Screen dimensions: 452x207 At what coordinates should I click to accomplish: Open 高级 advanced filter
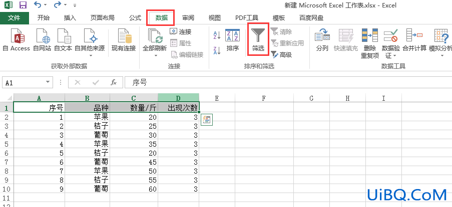coord(282,54)
